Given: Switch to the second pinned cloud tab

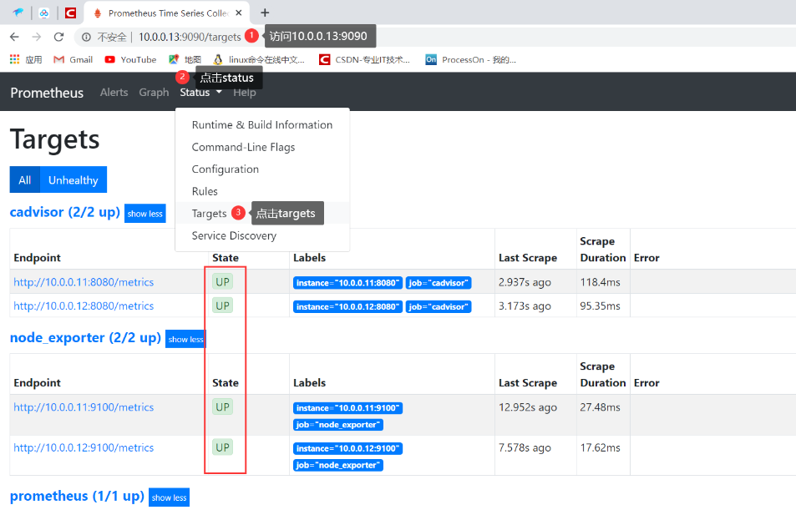Looking at the screenshot, I should pos(44,13).
